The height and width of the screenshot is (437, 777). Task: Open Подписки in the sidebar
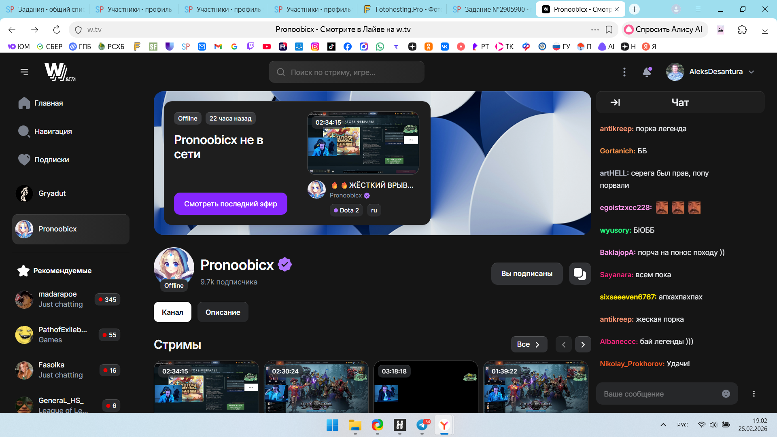(51, 160)
